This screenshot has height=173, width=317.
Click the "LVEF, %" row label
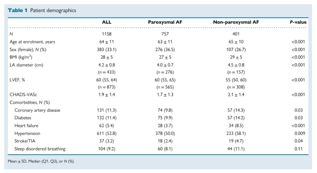[x=17, y=80]
